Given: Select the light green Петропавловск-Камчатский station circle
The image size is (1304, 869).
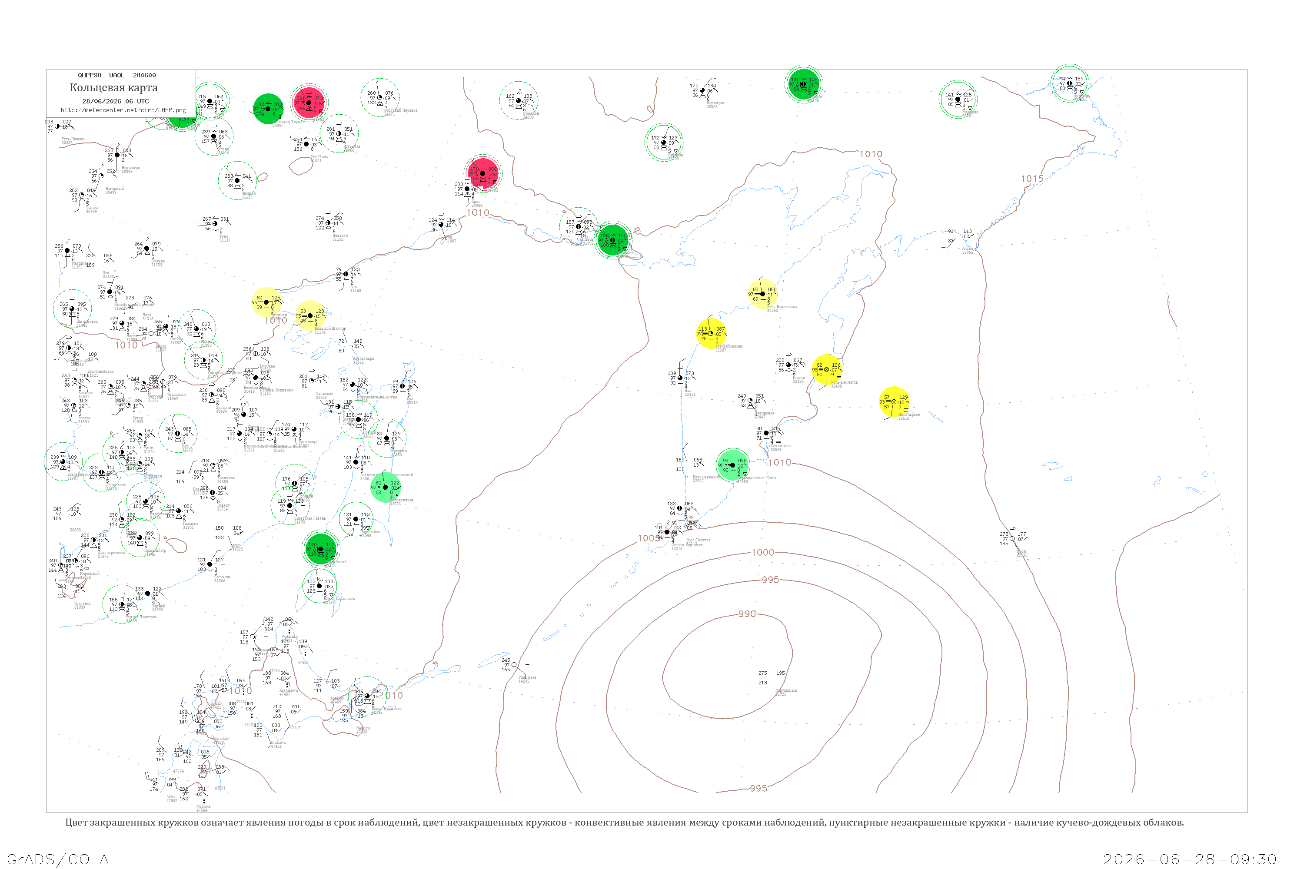Looking at the screenshot, I should coord(732,465).
